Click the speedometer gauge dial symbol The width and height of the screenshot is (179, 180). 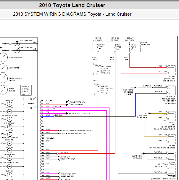coord(3,57)
